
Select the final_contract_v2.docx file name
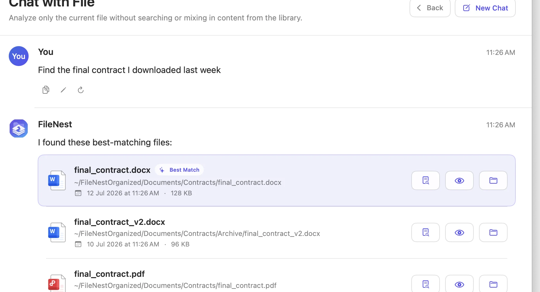tap(119, 222)
